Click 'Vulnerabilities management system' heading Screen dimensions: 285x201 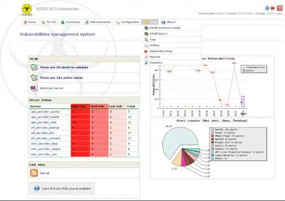pyautogui.click(x=57, y=34)
